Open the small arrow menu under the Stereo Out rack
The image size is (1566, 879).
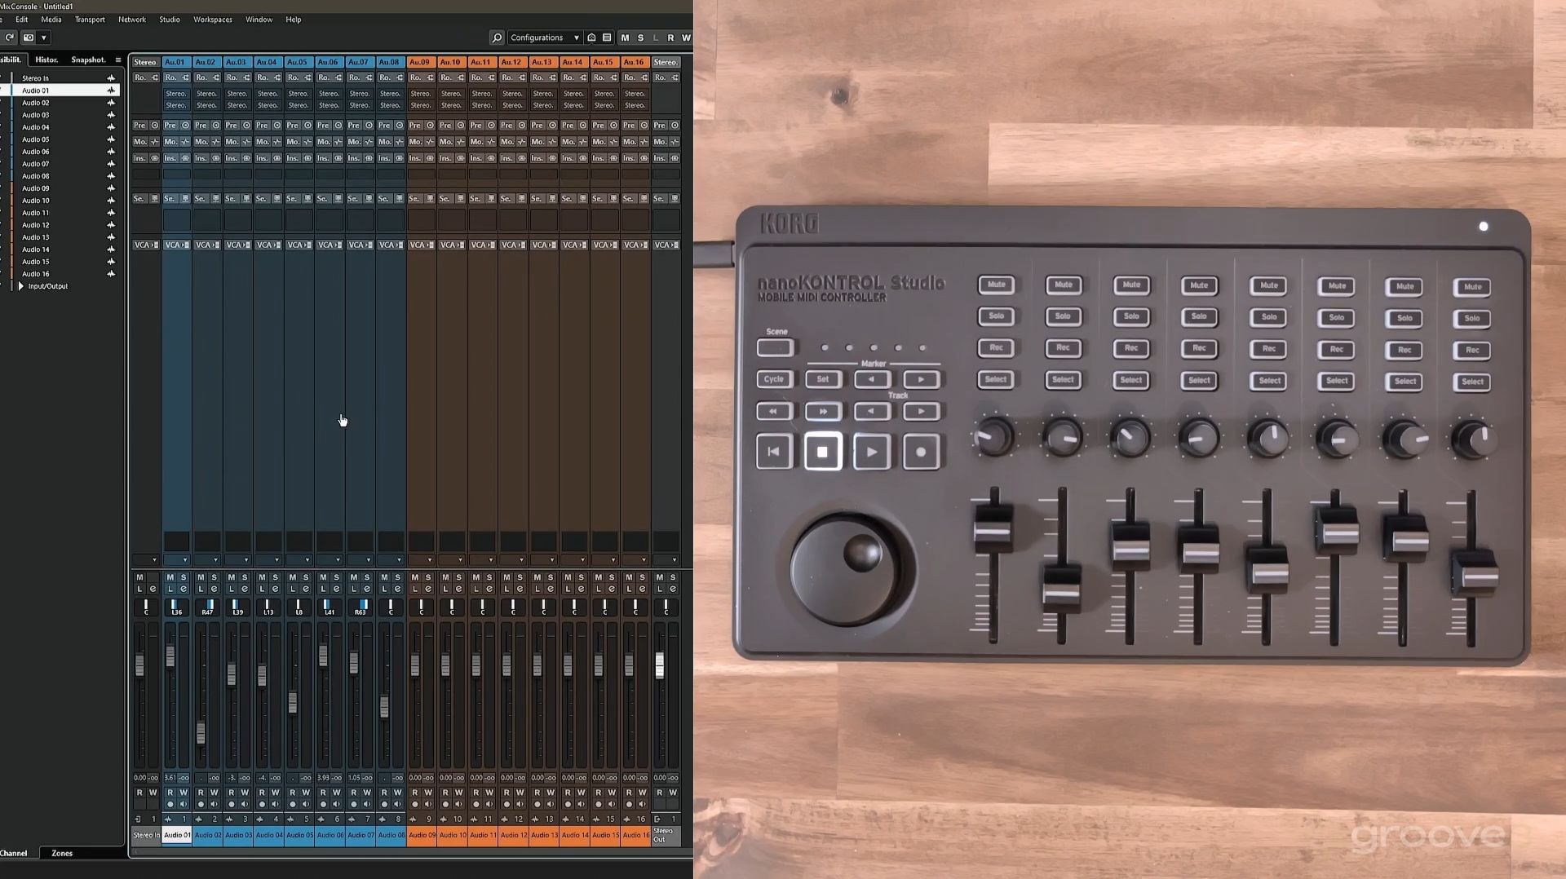point(675,560)
